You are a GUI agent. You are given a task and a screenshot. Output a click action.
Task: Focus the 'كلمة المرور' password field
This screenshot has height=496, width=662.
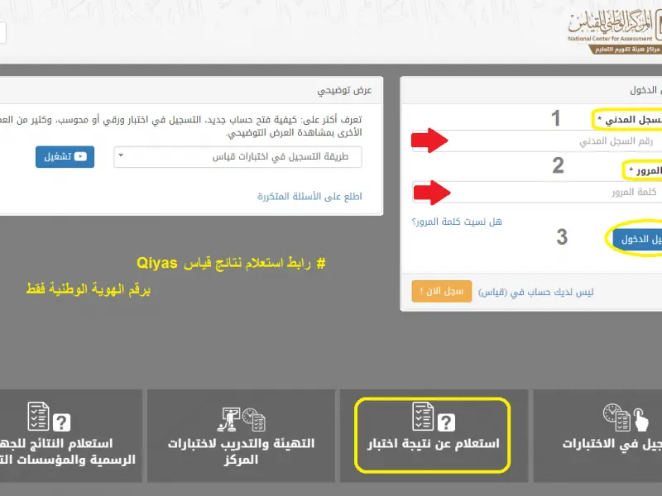(537, 192)
